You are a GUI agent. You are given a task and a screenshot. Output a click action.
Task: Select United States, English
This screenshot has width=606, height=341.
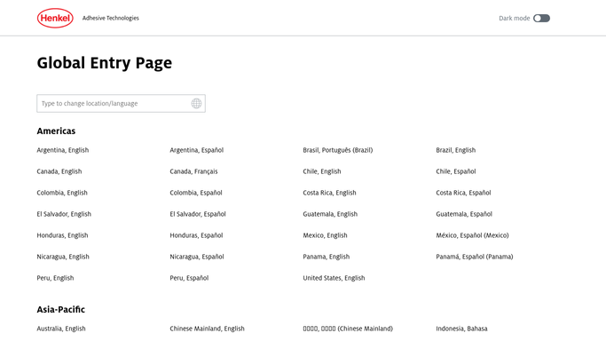(334, 278)
